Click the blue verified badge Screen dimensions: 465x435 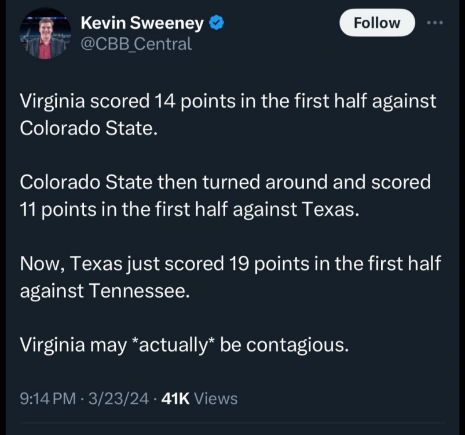tap(217, 23)
